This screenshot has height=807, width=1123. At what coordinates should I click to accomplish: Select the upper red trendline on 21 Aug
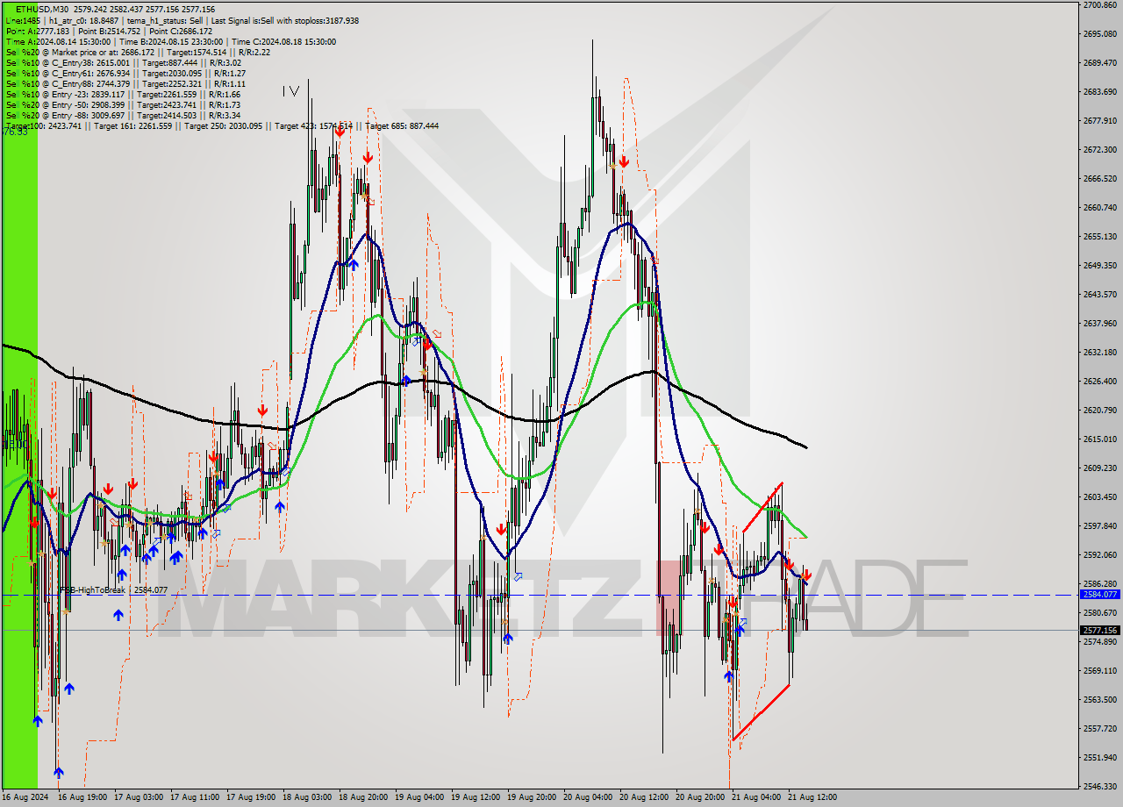[x=762, y=507]
